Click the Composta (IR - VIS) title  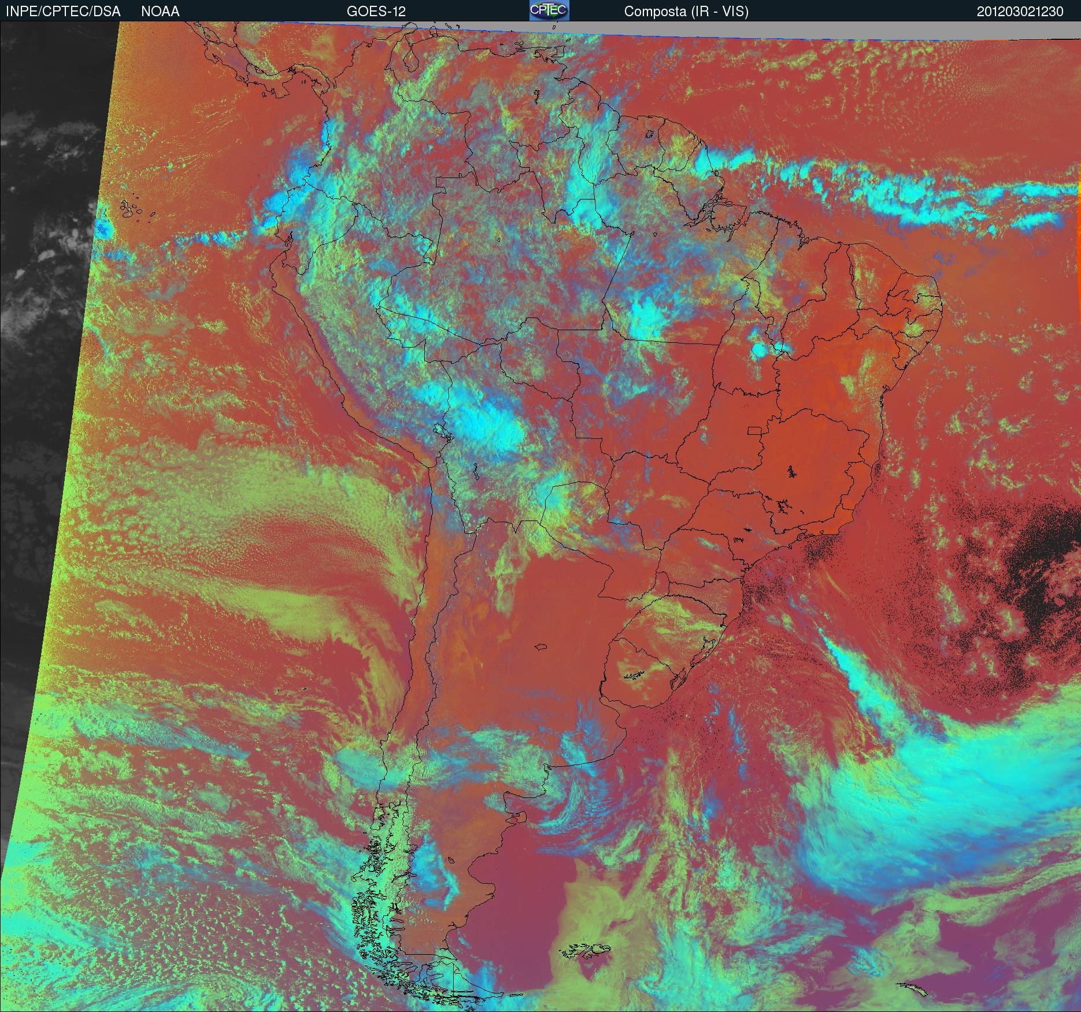click(x=686, y=12)
